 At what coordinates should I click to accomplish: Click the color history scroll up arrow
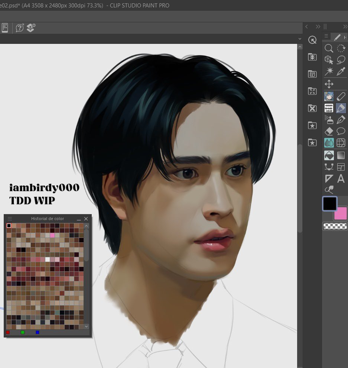86,226
